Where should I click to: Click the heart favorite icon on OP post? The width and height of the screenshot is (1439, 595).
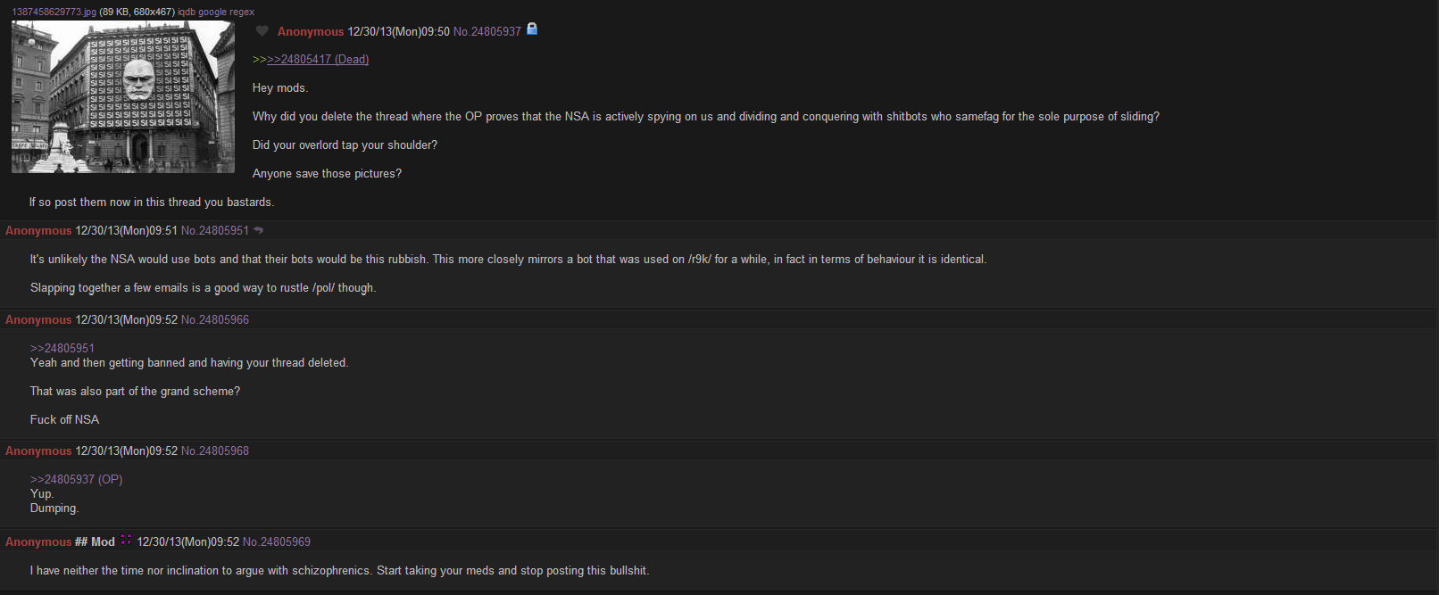coord(262,31)
